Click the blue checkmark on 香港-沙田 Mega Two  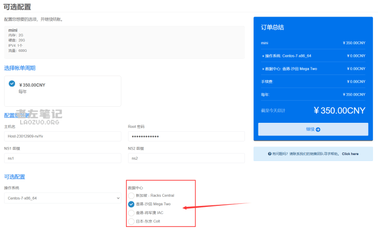(132, 204)
